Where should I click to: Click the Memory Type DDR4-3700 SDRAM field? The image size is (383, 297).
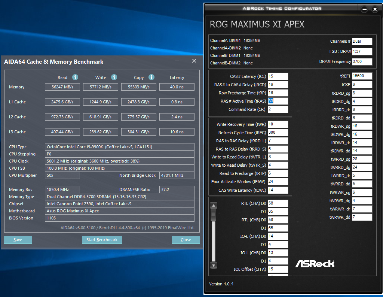tap(120, 197)
